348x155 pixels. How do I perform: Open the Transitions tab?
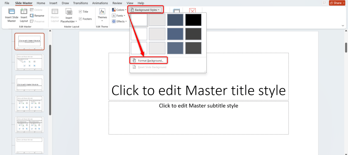[80, 3]
